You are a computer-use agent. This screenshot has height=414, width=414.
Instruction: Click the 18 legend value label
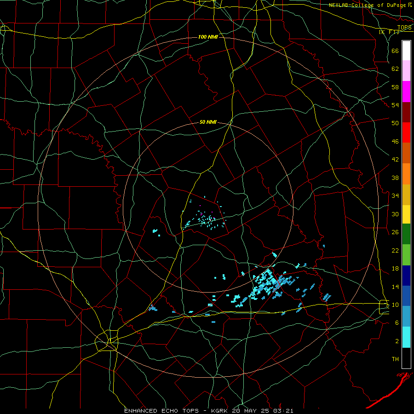pos(395,269)
